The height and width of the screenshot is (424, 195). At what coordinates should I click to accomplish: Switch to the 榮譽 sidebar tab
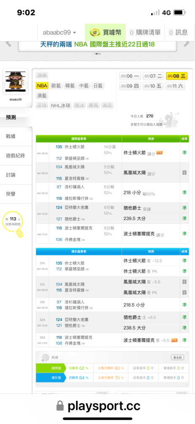pos(16,194)
